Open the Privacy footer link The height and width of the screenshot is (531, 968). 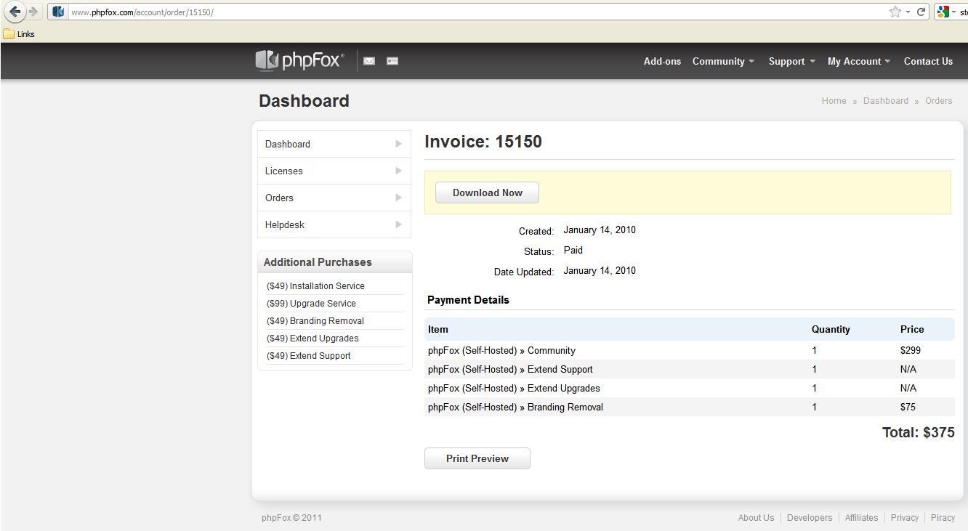[x=904, y=518]
